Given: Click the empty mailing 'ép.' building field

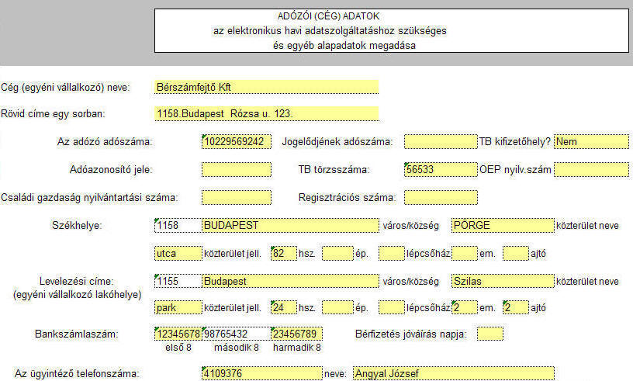Looking at the screenshot, I should pos(337,307).
